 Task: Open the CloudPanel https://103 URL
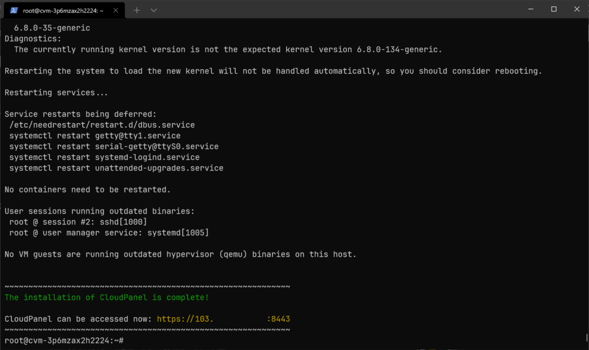pyautogui.click(x=185, y=319)
